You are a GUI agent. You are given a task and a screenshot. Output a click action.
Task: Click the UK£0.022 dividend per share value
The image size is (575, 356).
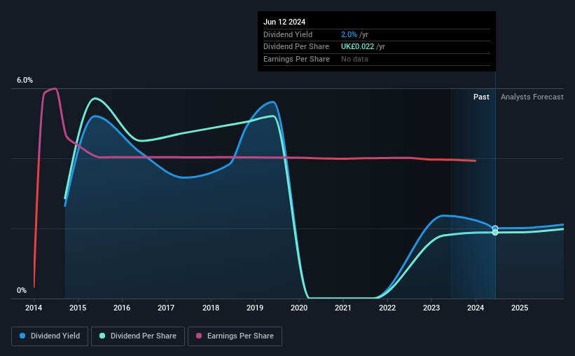point(358,47)
